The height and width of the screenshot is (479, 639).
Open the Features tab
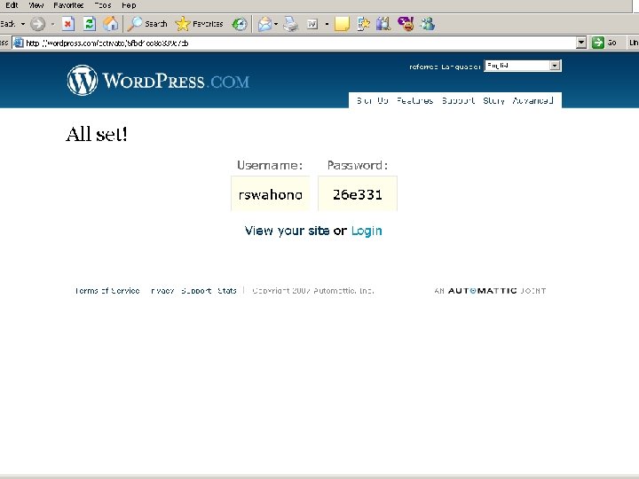pos(414,100)
